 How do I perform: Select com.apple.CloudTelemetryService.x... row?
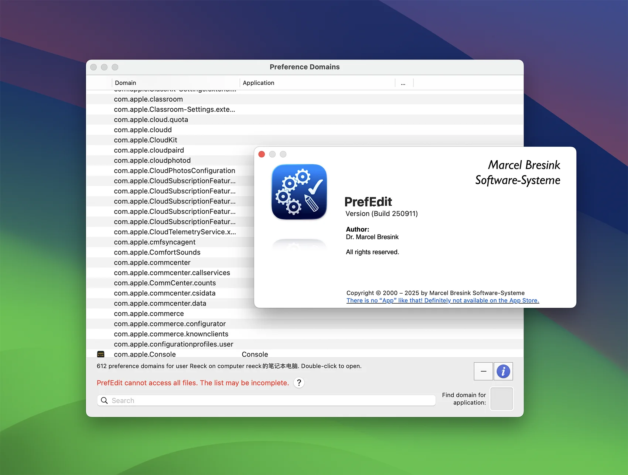pos(170,232)
